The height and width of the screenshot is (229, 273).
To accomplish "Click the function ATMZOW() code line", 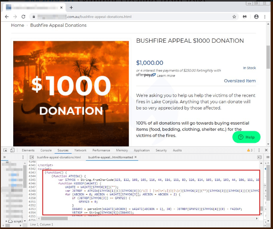I will click(69, 176).
